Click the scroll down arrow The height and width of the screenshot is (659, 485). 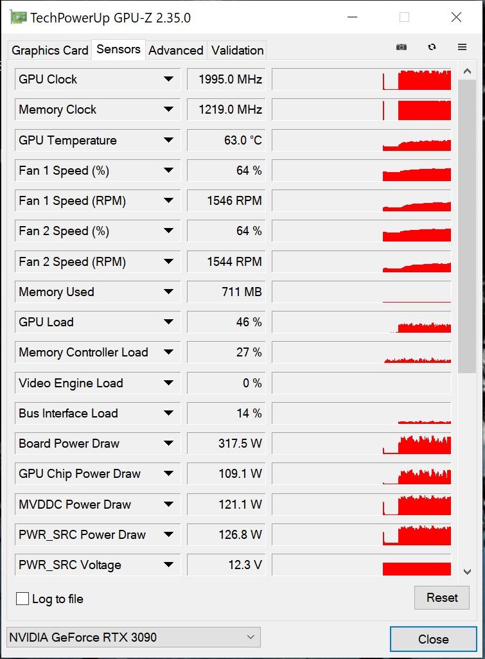tap(467, 572)
